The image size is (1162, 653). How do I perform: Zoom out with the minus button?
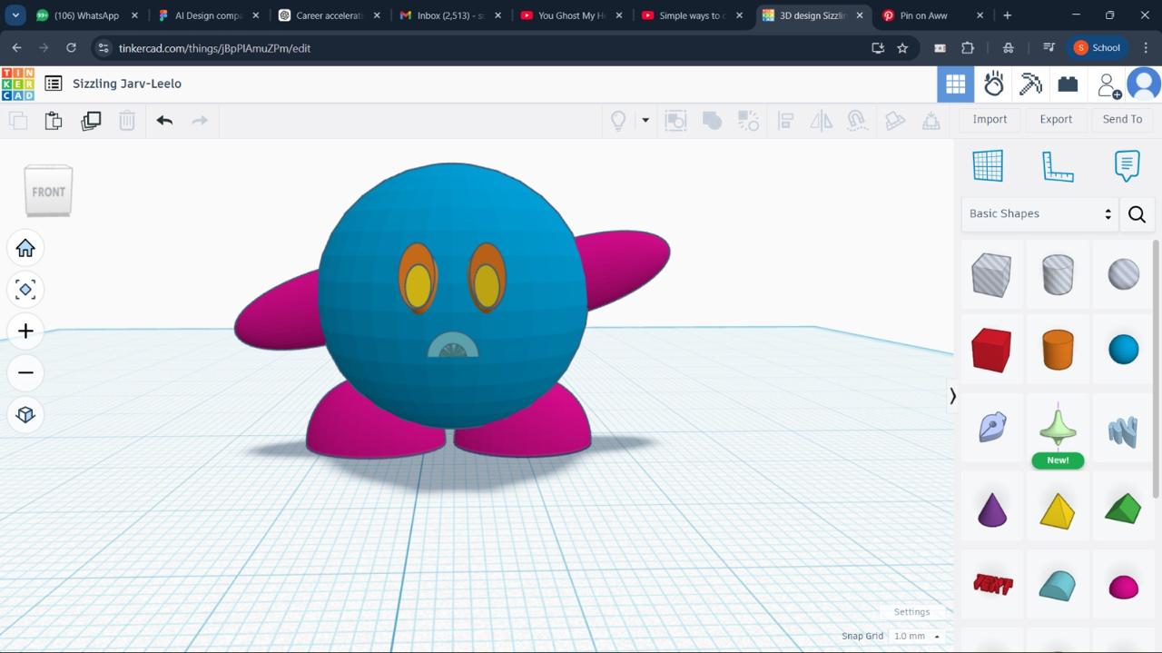coord(25,372)
